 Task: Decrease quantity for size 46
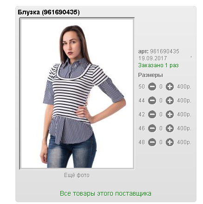[152, 128]
